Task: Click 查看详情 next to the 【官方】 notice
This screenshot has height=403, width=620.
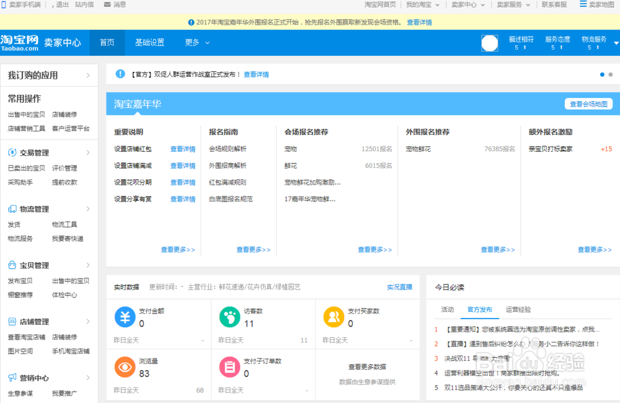Action: (x=256, y=74)
